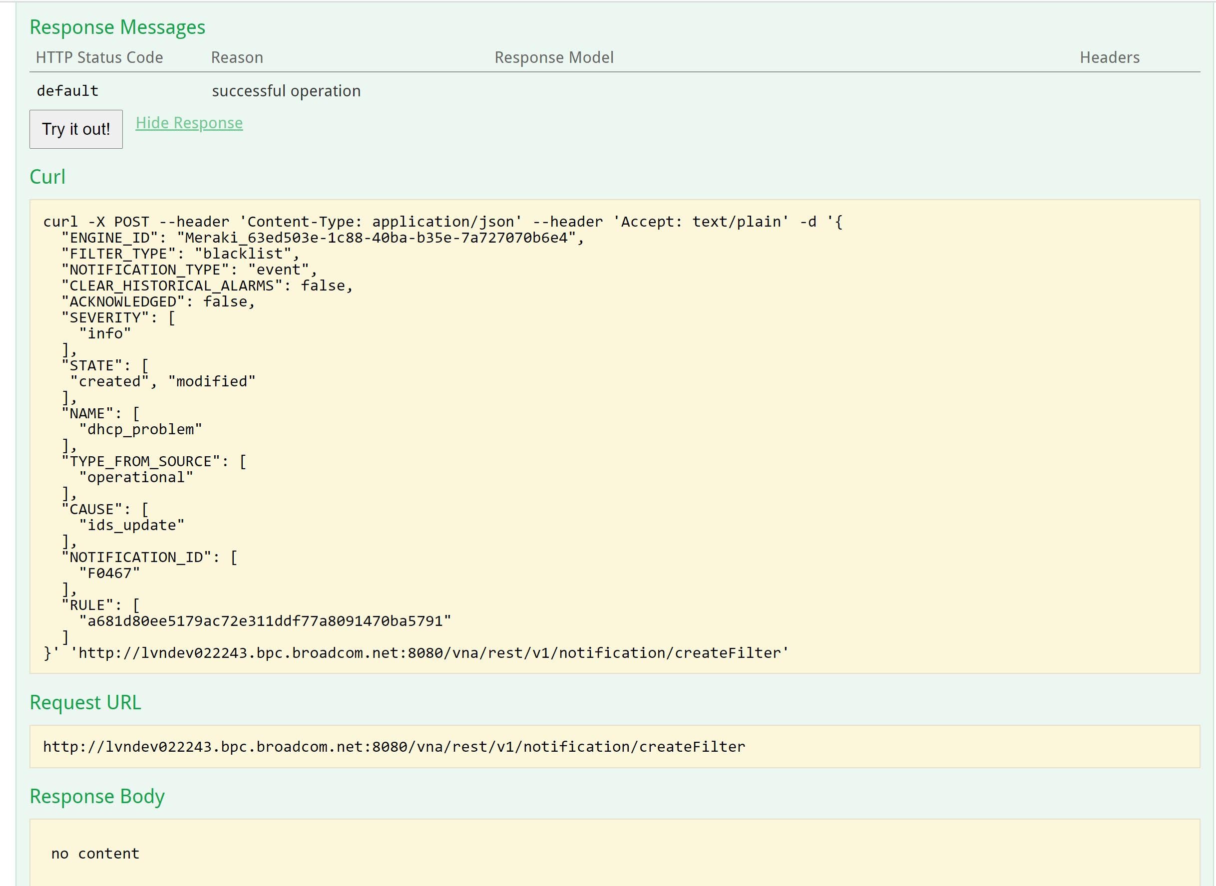1216x886 pixels.
Task: Click the Curl section heading
Action: [x=47, y=177]
